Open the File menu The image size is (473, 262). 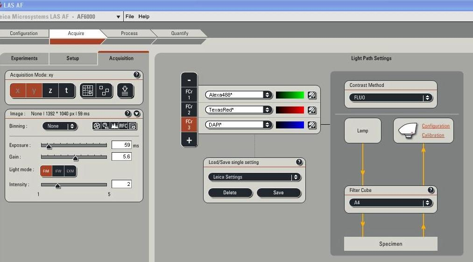coord(130,16)
